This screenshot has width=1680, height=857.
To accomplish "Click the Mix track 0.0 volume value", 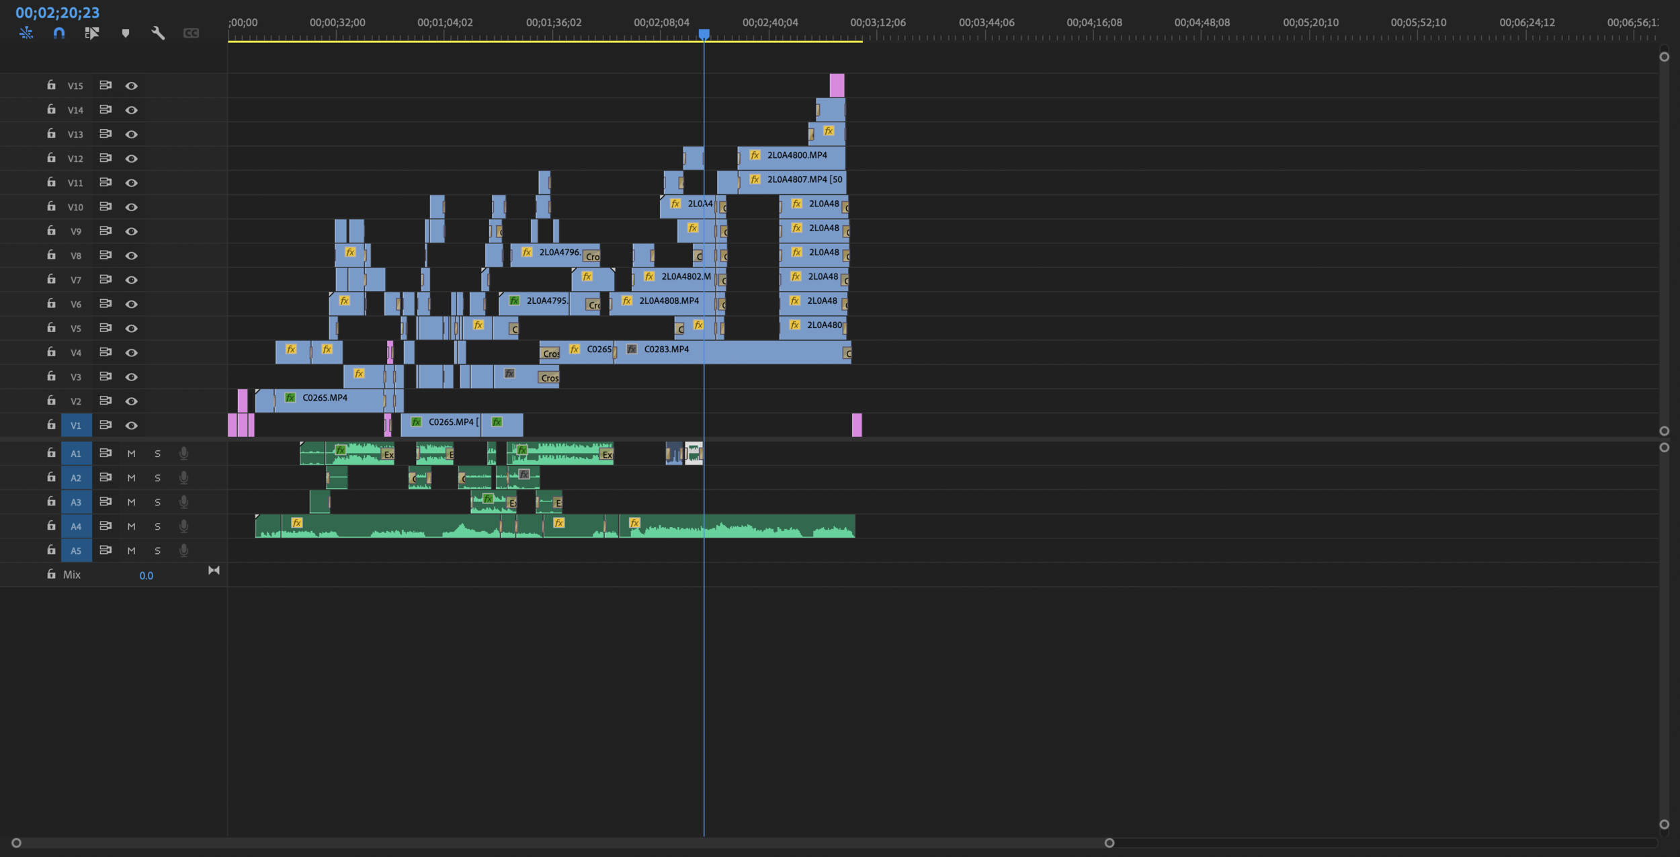I will (146, 575).
